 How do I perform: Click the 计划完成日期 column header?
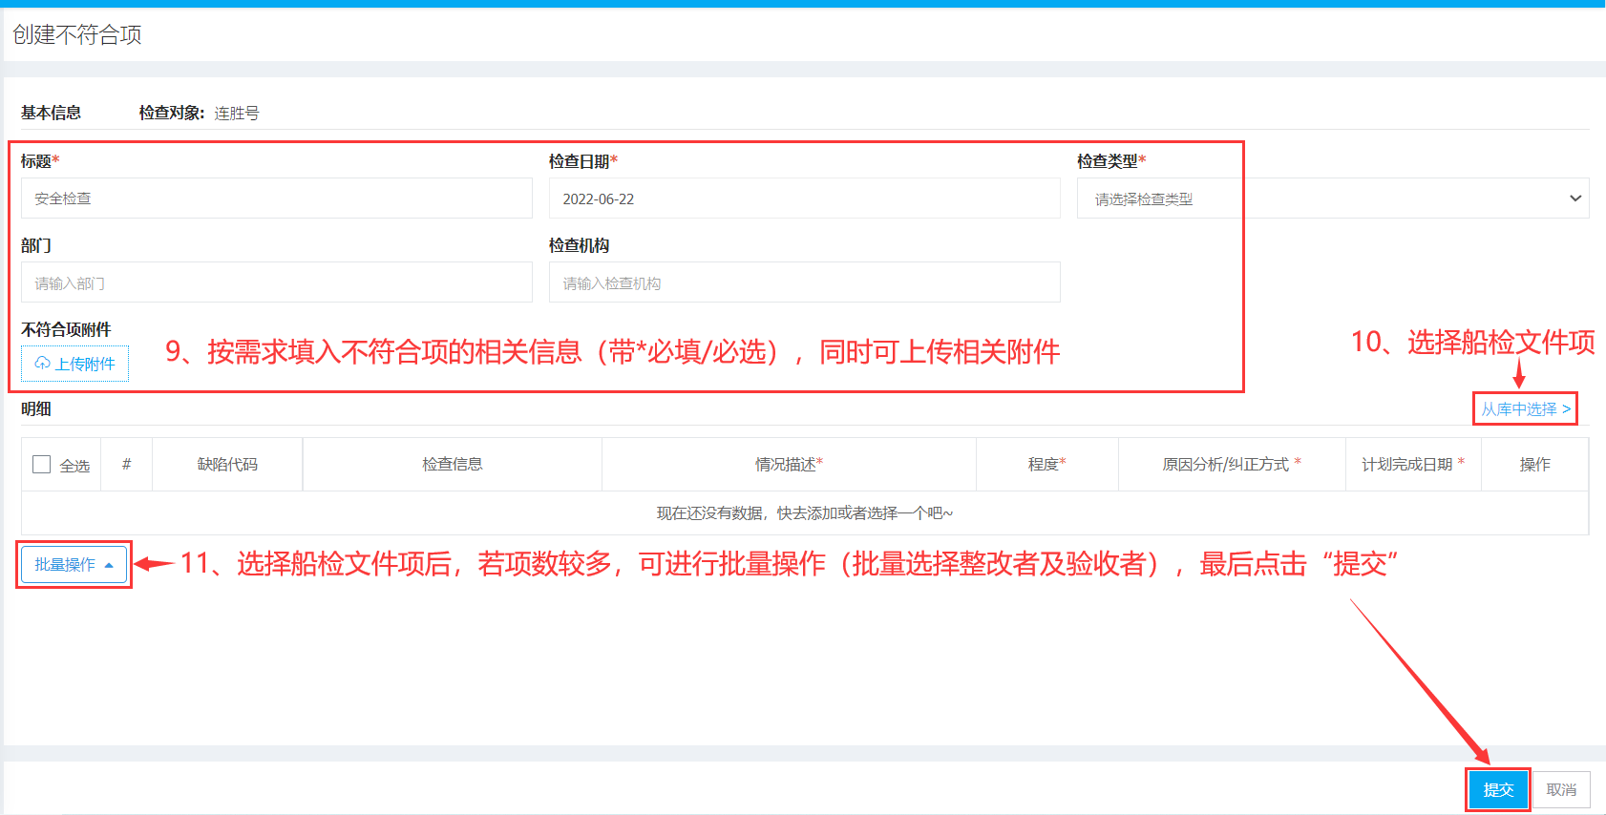tap(1413, 465)
